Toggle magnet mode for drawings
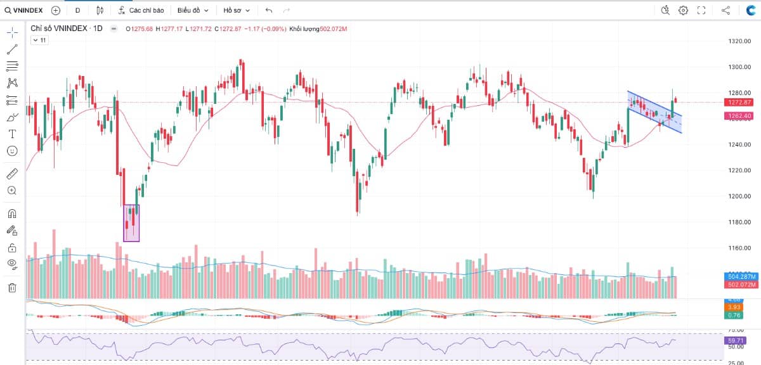This screenshot has width=761, height=365. click(12, 214)
